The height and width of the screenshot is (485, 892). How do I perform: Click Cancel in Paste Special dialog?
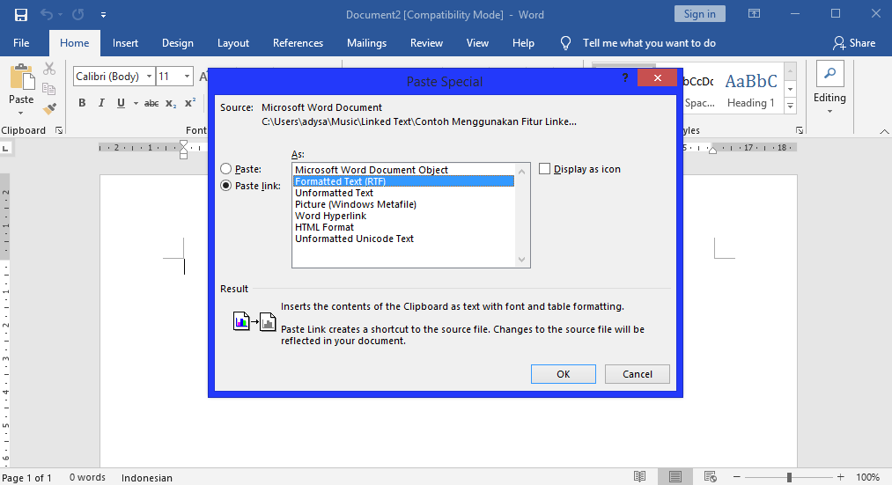(638, 374)
